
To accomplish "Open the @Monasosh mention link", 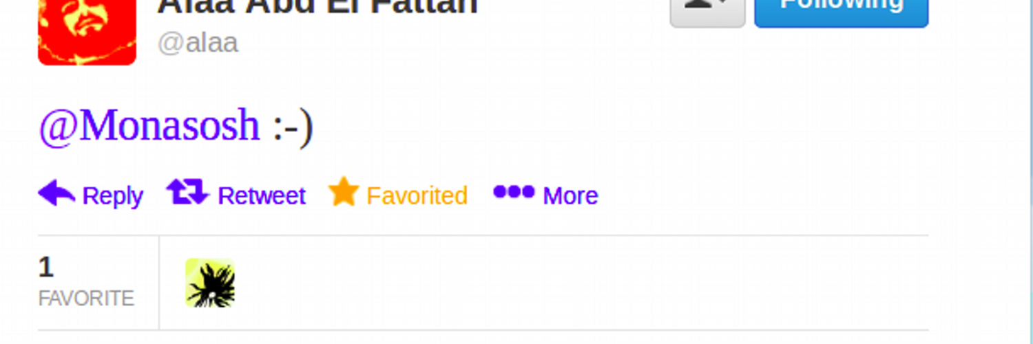I will click(x=149, y=126).
